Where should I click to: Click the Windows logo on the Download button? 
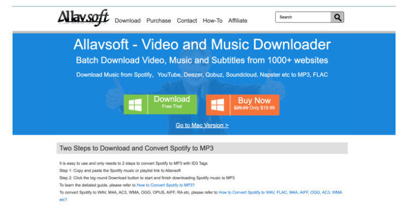tap(135, 105)
